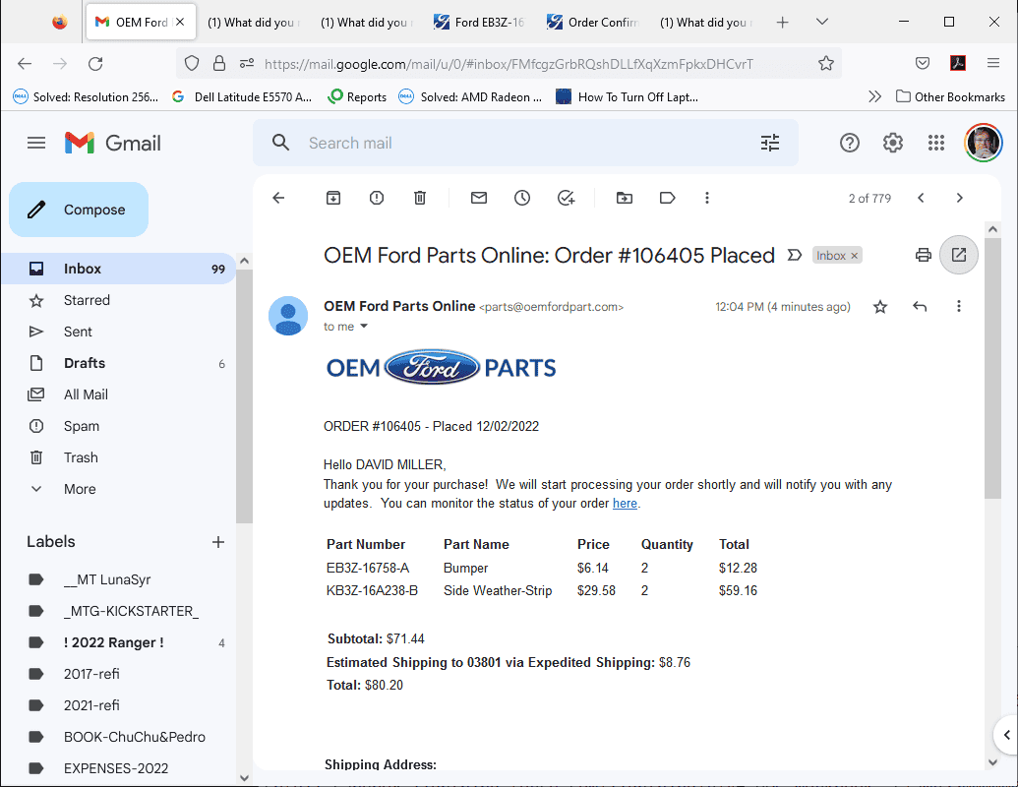Viewport: 1018px width, 787px height.
Task: Click sidebar scrollbar up arrow
Action: click(244, 261)
